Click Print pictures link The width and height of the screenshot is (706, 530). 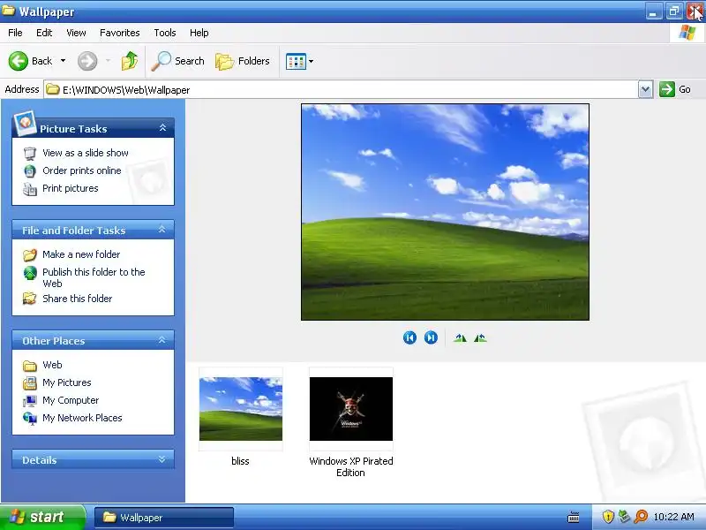[71, 188]
